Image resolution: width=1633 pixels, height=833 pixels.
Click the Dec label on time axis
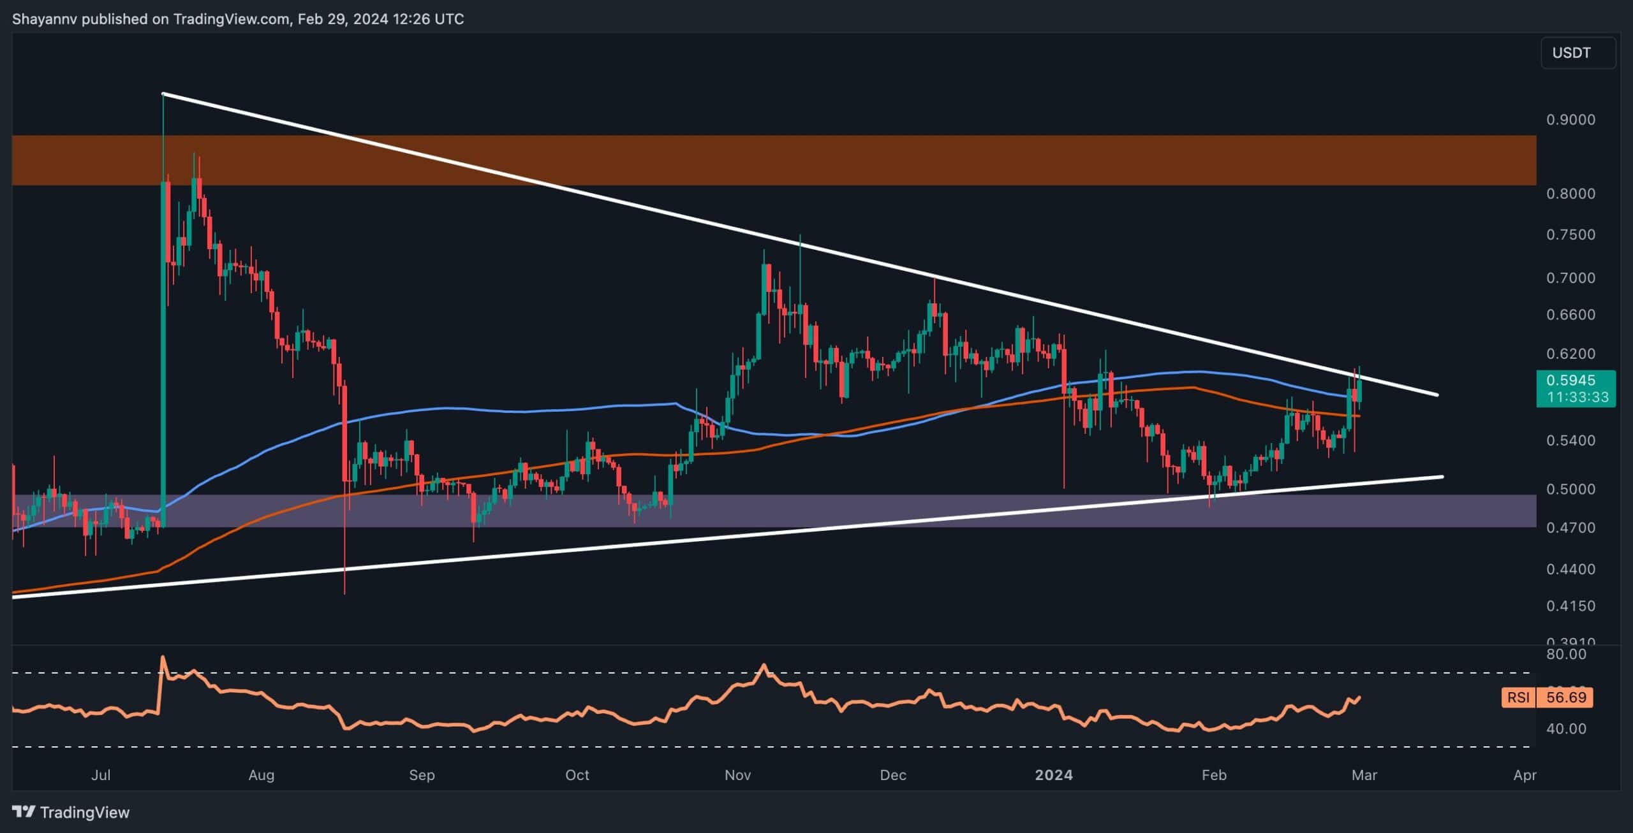(x=893, y=775)
